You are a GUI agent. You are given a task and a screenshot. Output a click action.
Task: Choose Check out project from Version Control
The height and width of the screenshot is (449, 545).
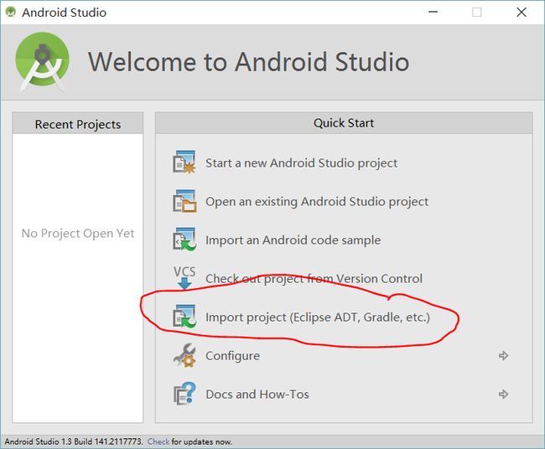pos(314,278)
